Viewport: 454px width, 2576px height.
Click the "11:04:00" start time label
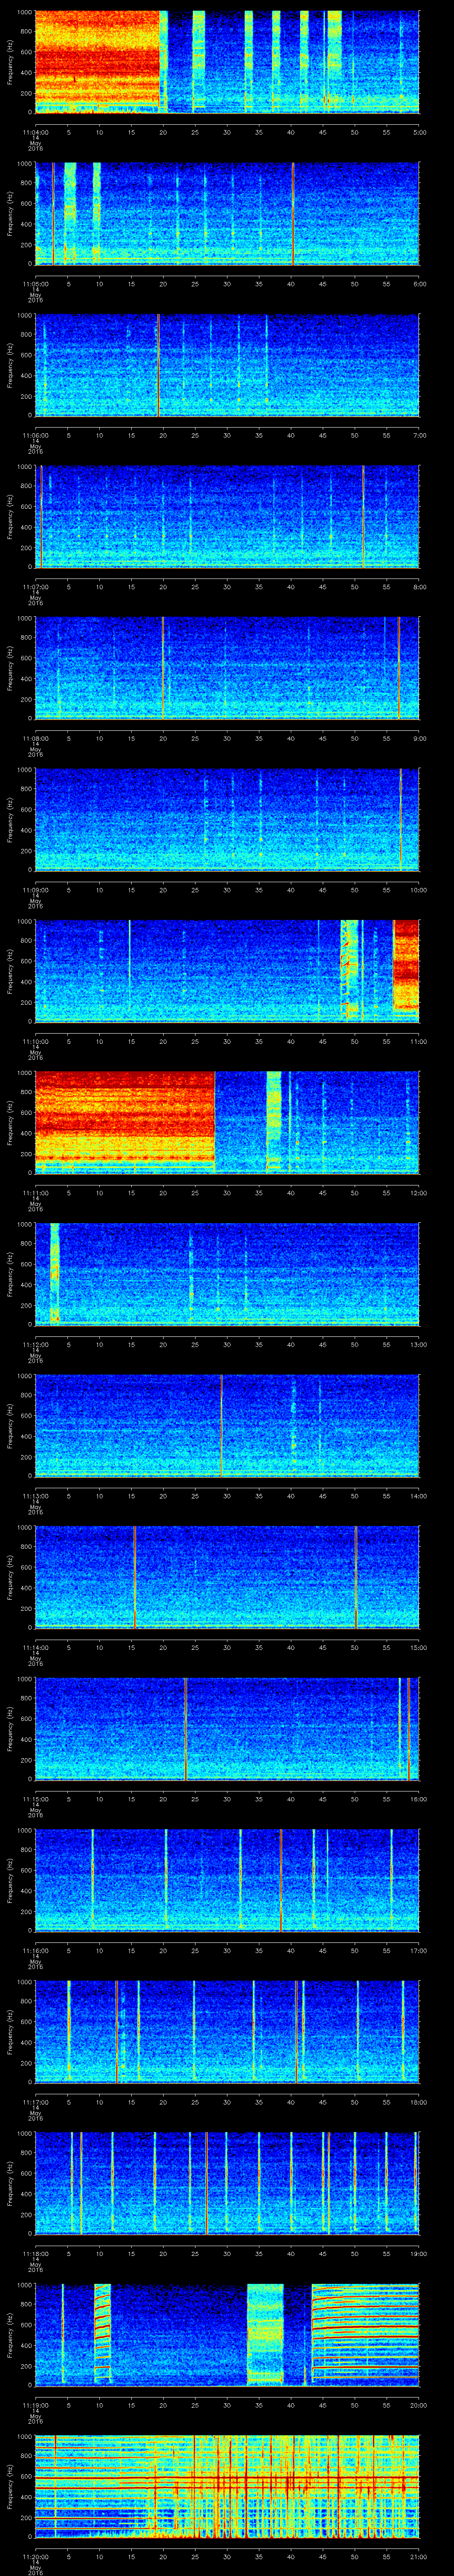(35, 132)
